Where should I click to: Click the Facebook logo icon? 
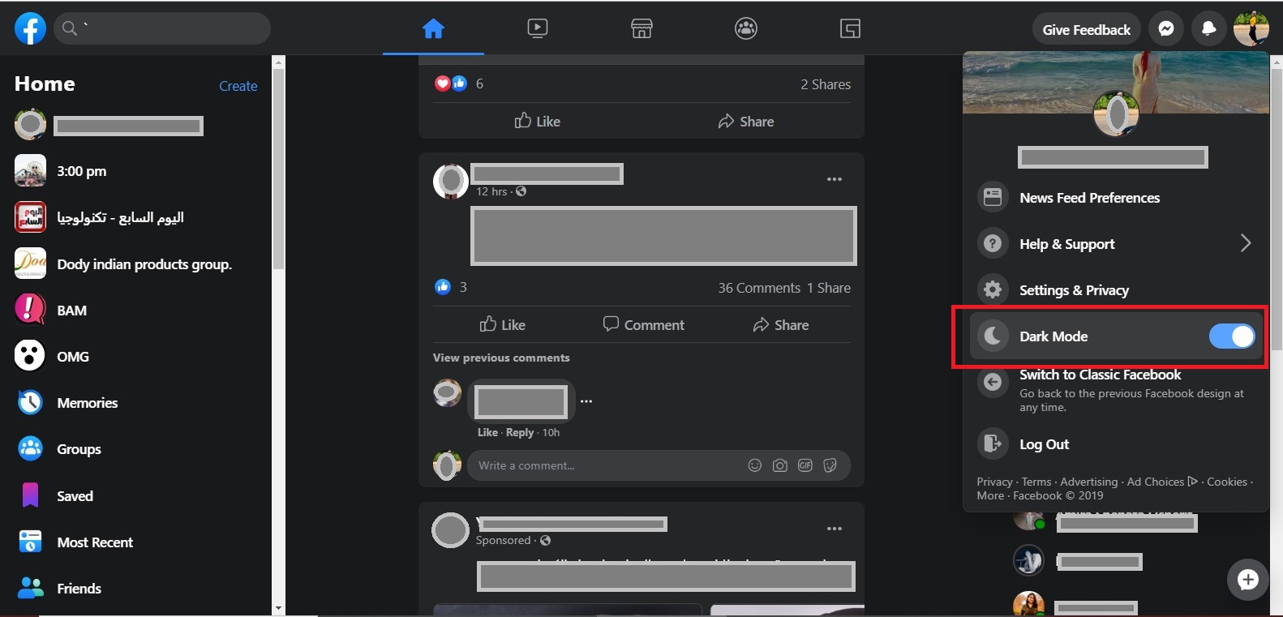pos(30,28)
